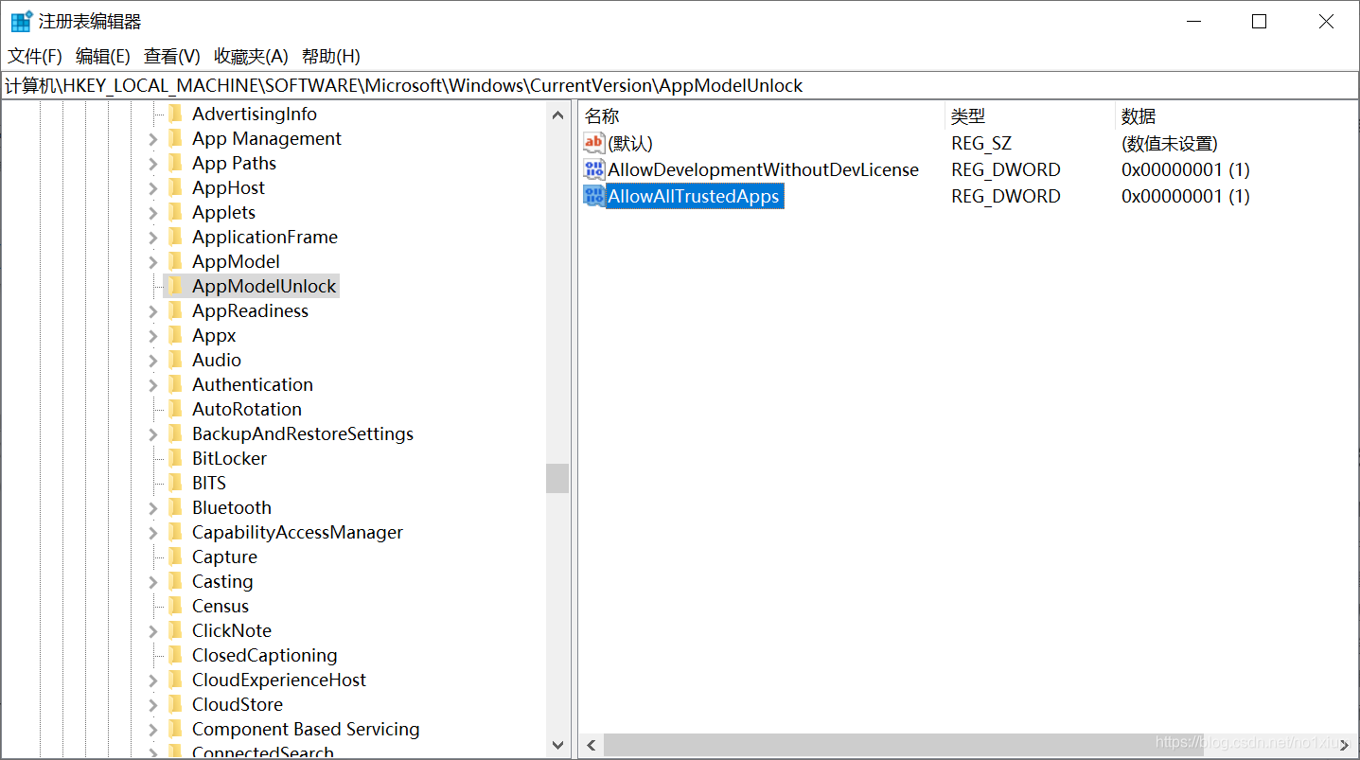1360x760 pixels.
Task: Expand the CloudExperienceHost key
Action: [153, 680]
